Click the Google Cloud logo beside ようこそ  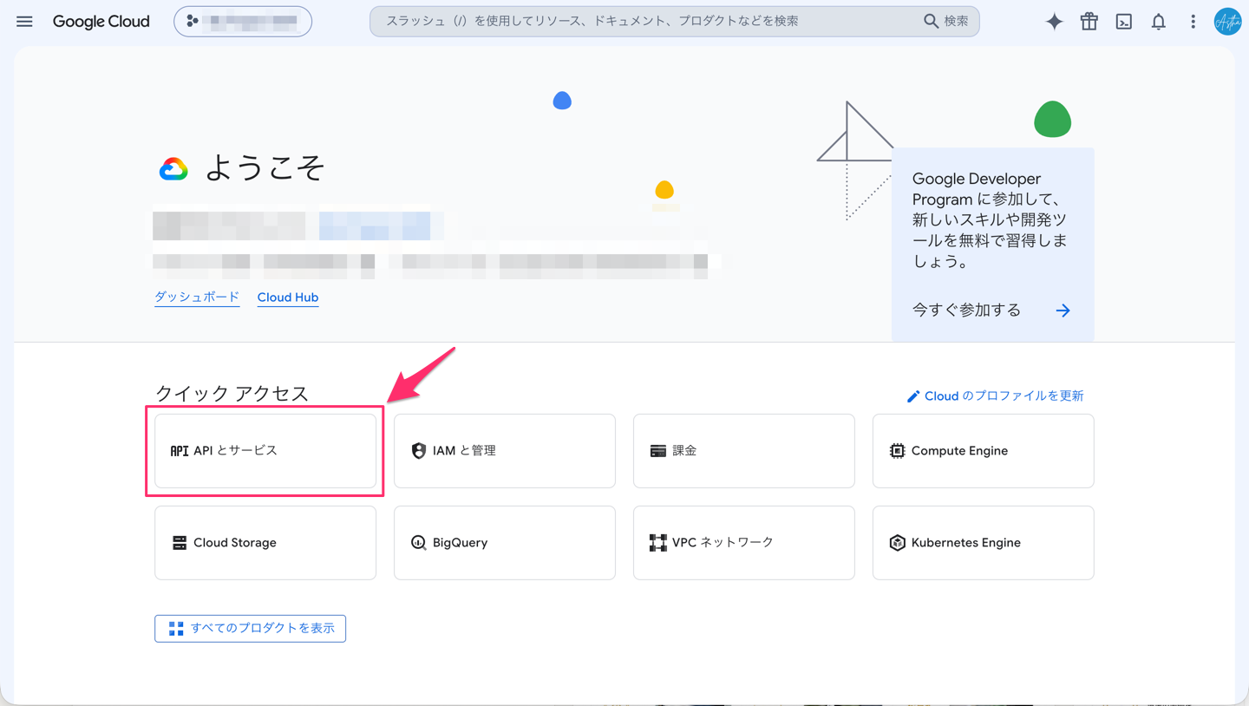[173, 169]
